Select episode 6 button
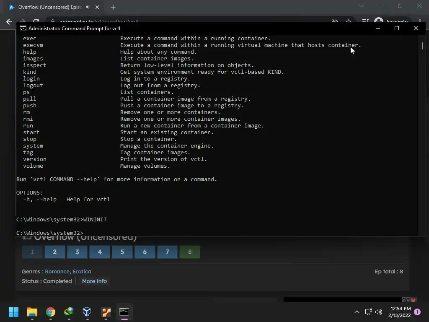The height and width of the screenshot is (322, 429). (145, 252)
